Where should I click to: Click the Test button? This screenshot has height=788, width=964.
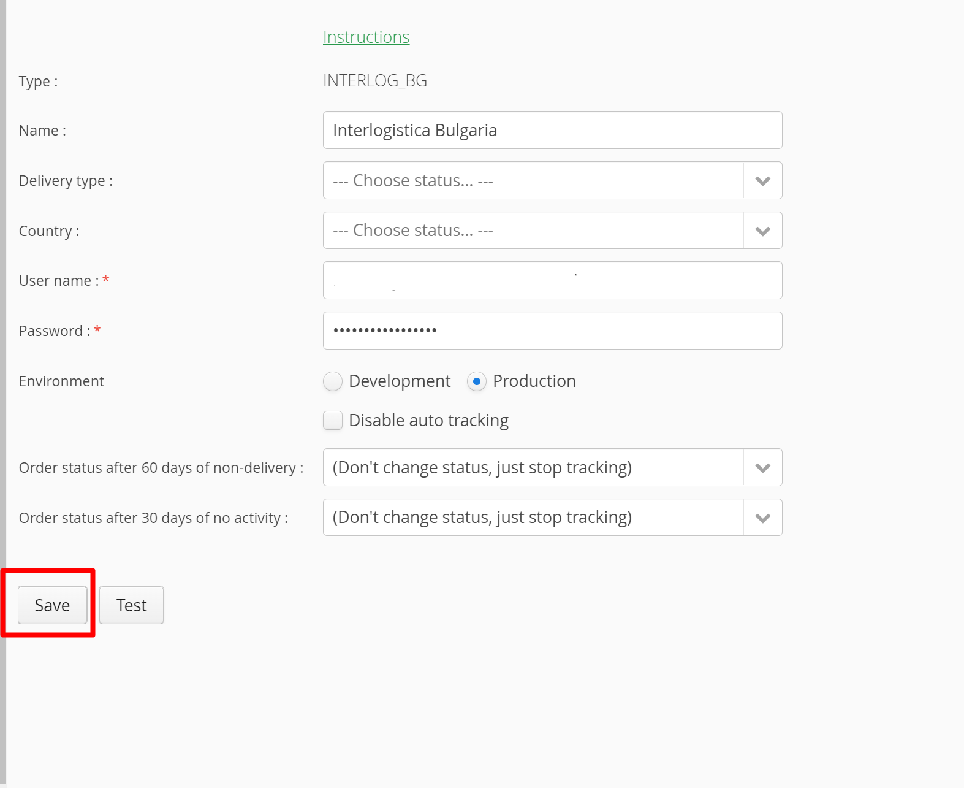pos(131,605)
